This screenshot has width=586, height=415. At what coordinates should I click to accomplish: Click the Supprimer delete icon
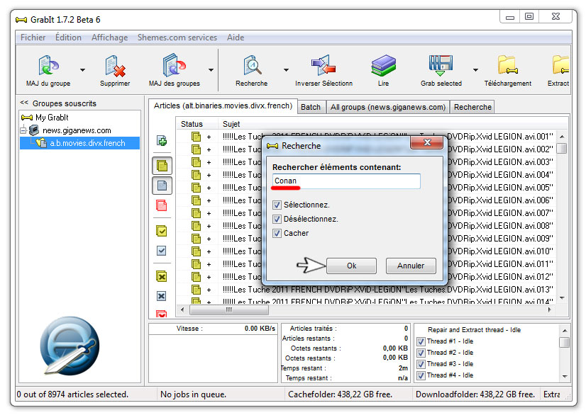(x=115, y=66)
